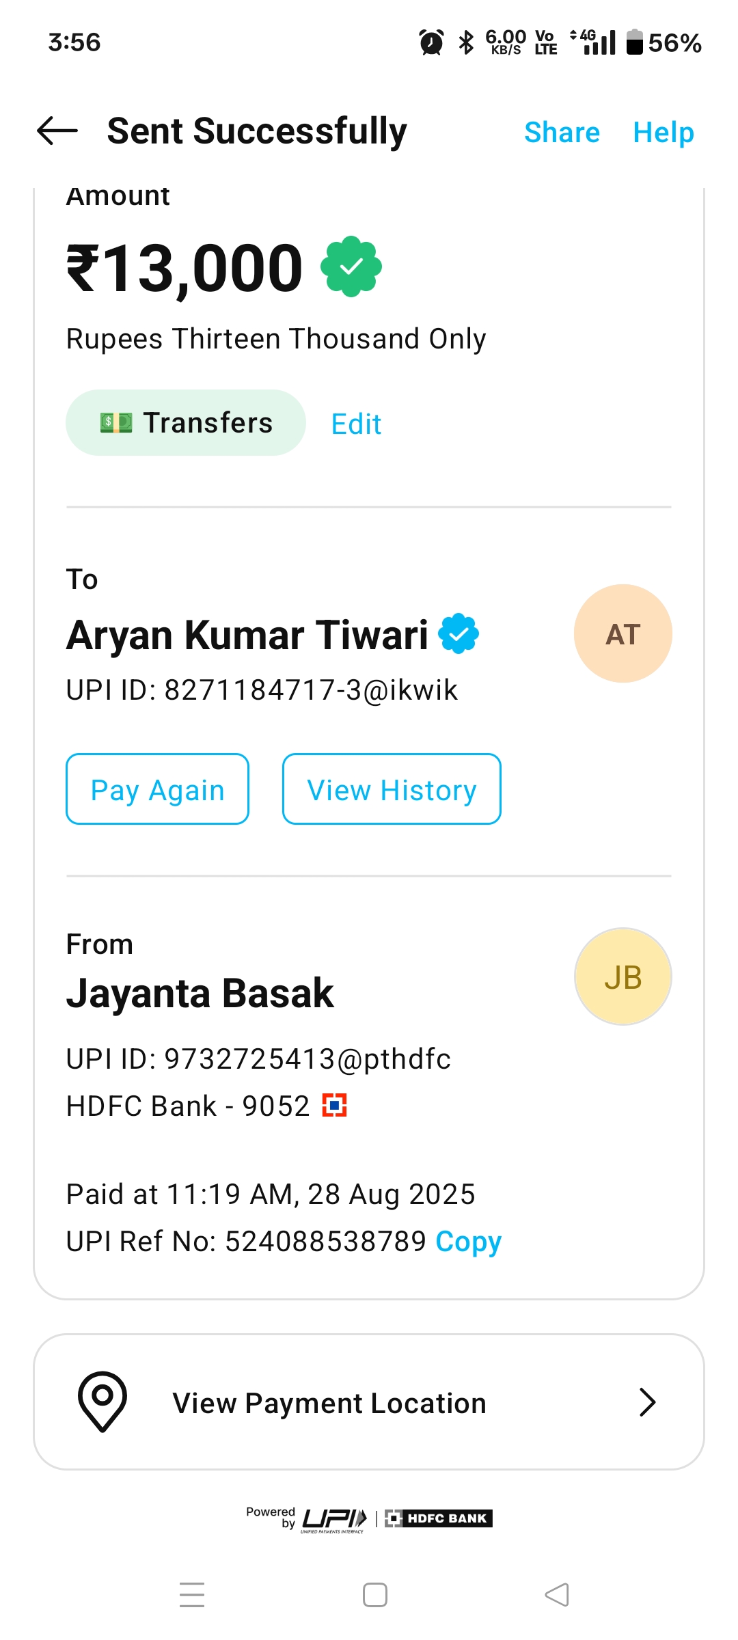Expand View Payment Location chevron

click(x=646, y=1402)
